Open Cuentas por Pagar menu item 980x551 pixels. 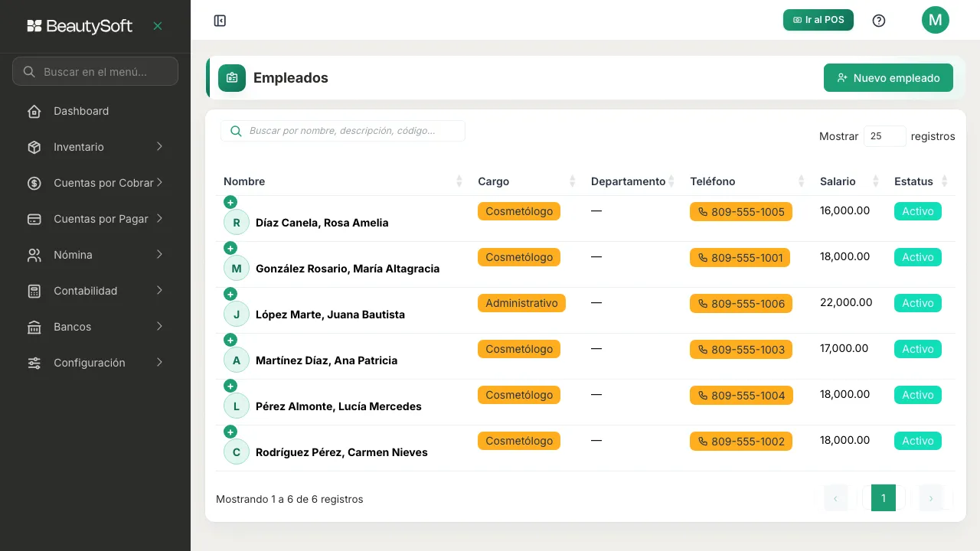95,219
